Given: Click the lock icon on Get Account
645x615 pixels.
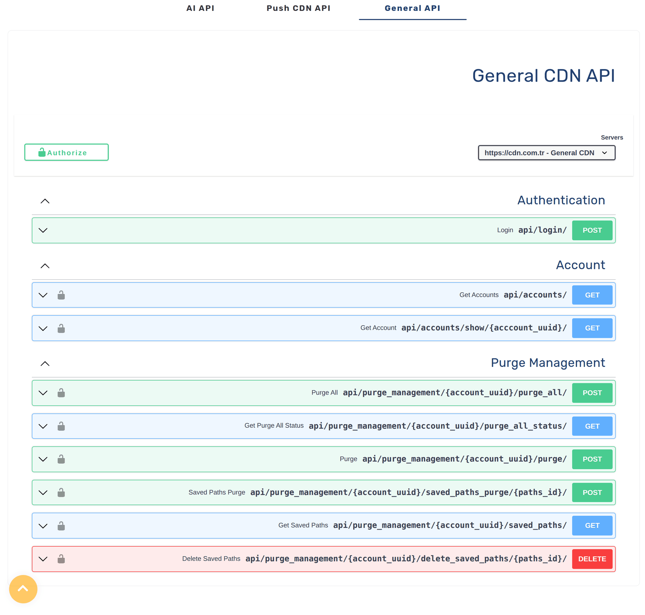Looking at the screenshot, I should (61, 328).
